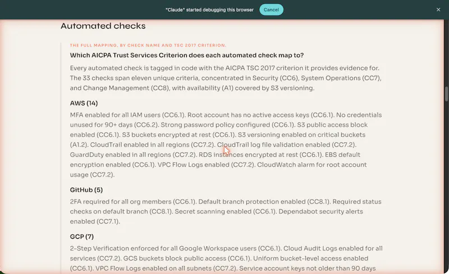This screenshot has height=274, width=449.
Task: Click text "Secret scanning enabled"
Action: coord(213,211)
